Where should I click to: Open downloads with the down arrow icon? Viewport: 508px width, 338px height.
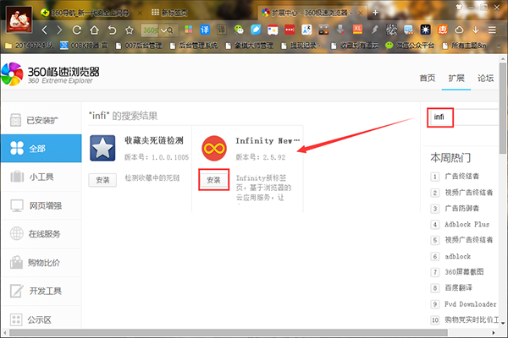pyautogui.click(x=475, y=30)
